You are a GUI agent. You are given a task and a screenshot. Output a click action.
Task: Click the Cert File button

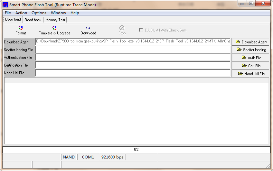(x=250, y=66)
